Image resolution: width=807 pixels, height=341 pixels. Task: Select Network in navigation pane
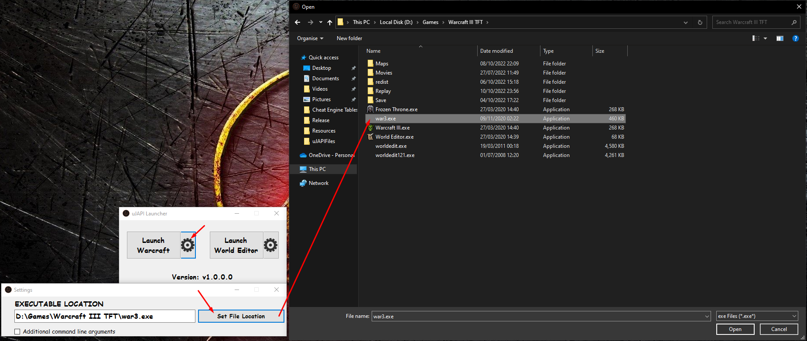pyautogui.click(x=318, y=183)
